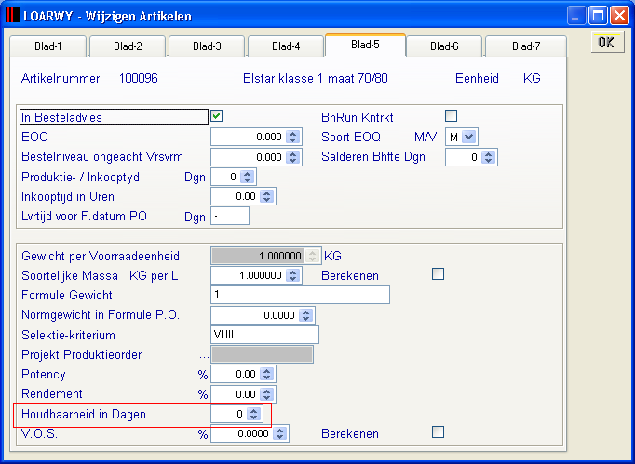Image resolution: width=635 pixels, height=464 pixels.
Task: Adjust Inkooptijd in Uren spinner
Action: point(267,196)
